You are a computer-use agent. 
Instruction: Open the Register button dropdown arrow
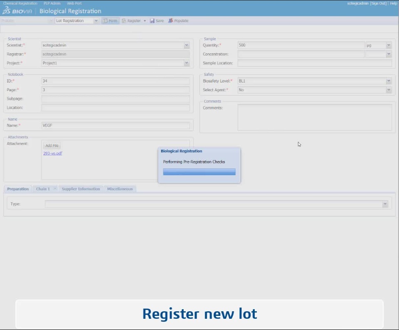pos(145,21)
